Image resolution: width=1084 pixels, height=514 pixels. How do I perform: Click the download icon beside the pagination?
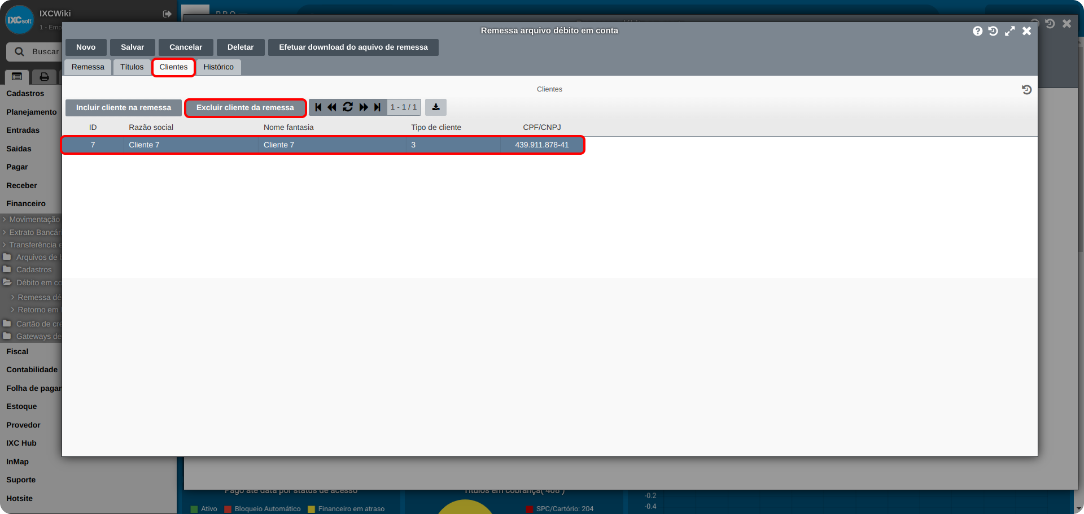(436, 107)
